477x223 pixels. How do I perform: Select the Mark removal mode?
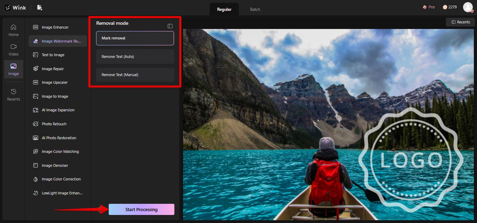tap(135, 38)
